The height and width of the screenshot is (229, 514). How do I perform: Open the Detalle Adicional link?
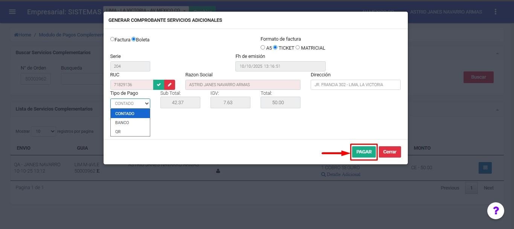pyautogui.click(x=341, y=174)
